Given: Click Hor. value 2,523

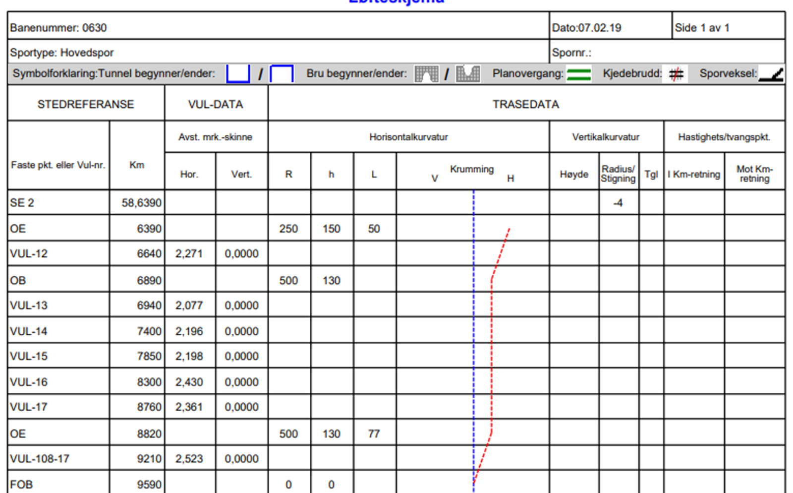Looking at the screenshot, I should (x=189, y=458).
